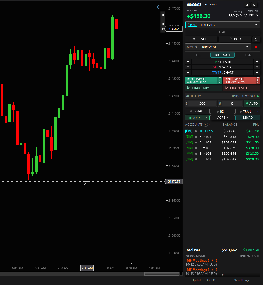Select the BREAKOUT template tab
Image resolution: width=263 pixels, height=285 pixels.
click(222, 55)
